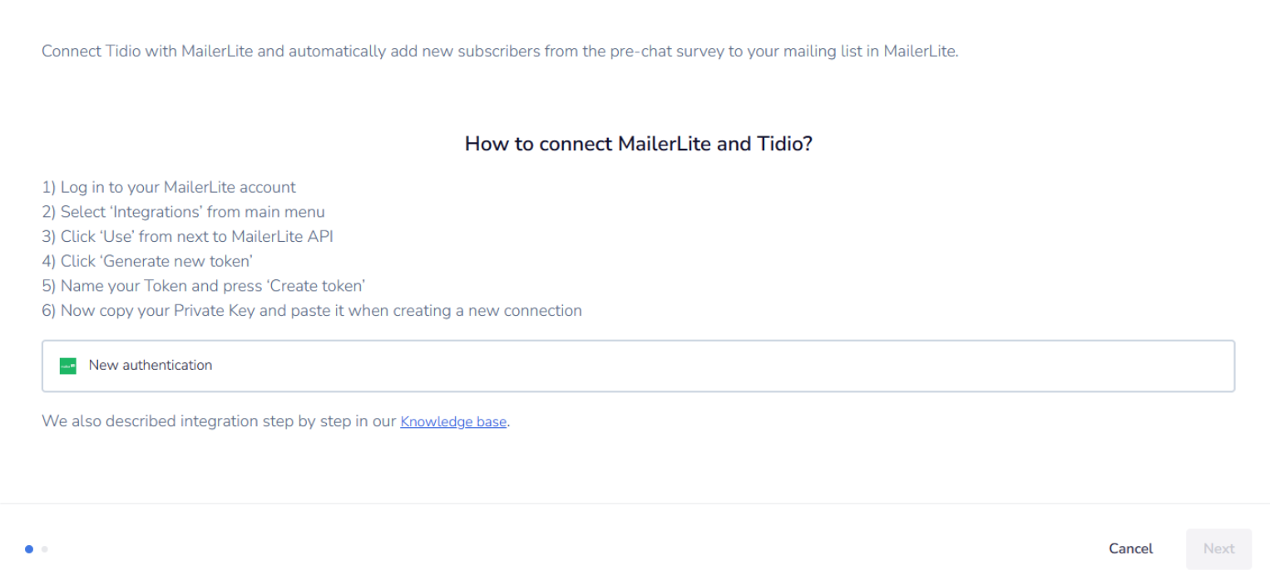This screenshot has height=585, width=1270.
Task: Click step 6 about copying Private Key
Action: [312, 311]
